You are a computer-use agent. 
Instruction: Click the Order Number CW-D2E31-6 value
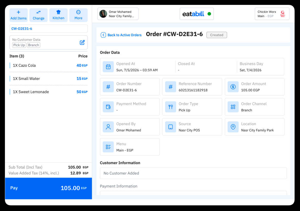[126, 90]
